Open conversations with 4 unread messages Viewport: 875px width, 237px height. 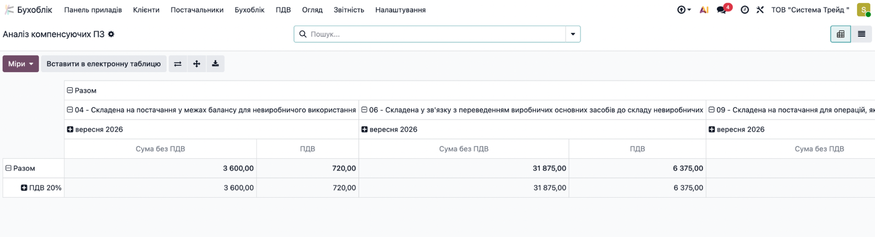[x=723, y=9]
